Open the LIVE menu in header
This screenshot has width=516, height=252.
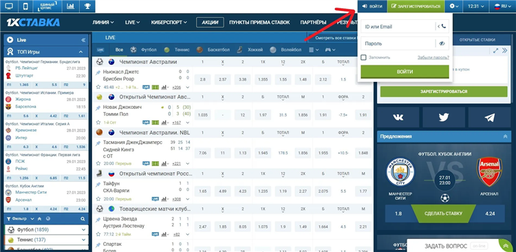pos(132,23)
